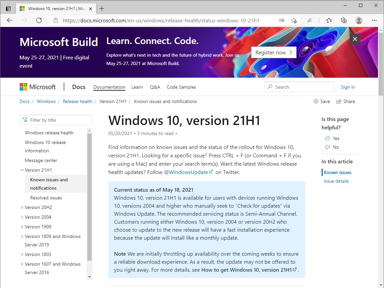This screenshot has width=384, height=288.
Task: Refresh the current page
Action: click(39, 20)
